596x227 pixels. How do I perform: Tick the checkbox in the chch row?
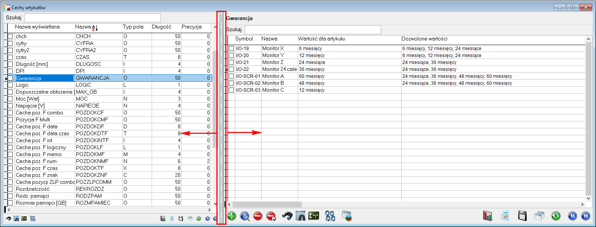point(11,36)
